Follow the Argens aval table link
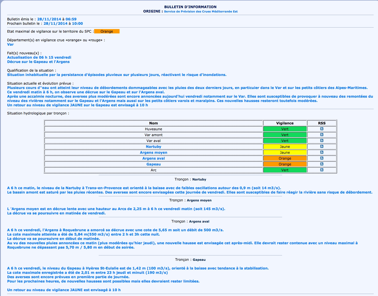The height and width of the screenshot is (296, 378). (x=153, y=158)
